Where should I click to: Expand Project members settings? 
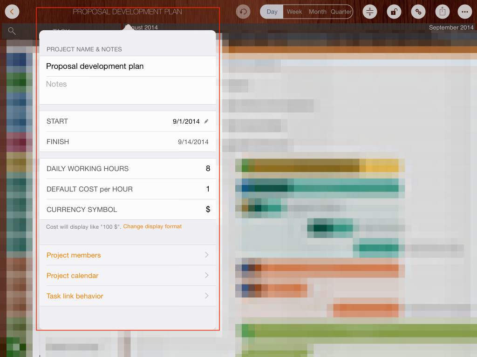point(128,255)
